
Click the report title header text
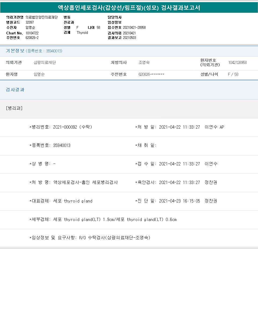click(129, 8)
